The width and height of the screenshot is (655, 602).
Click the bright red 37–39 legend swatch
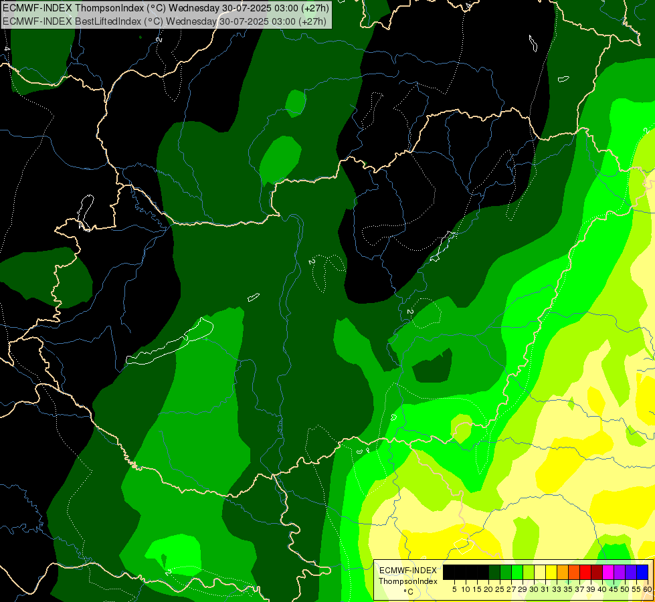point(585,572)
